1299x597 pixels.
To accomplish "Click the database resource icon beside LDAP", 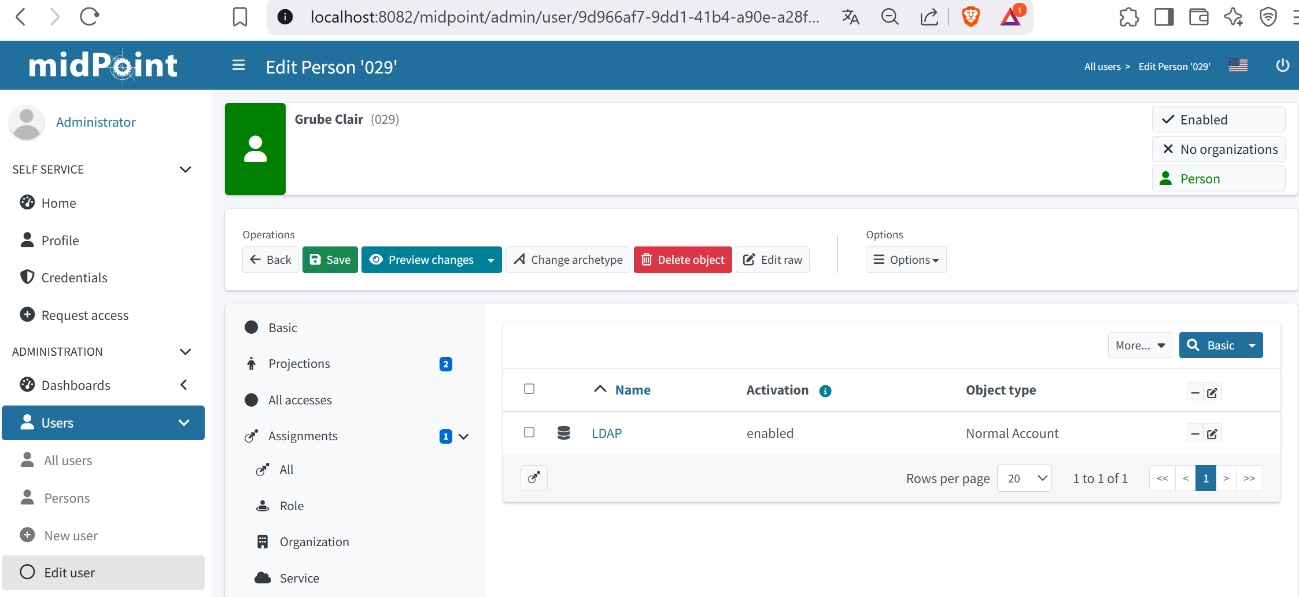I will [x=564, y=433].
